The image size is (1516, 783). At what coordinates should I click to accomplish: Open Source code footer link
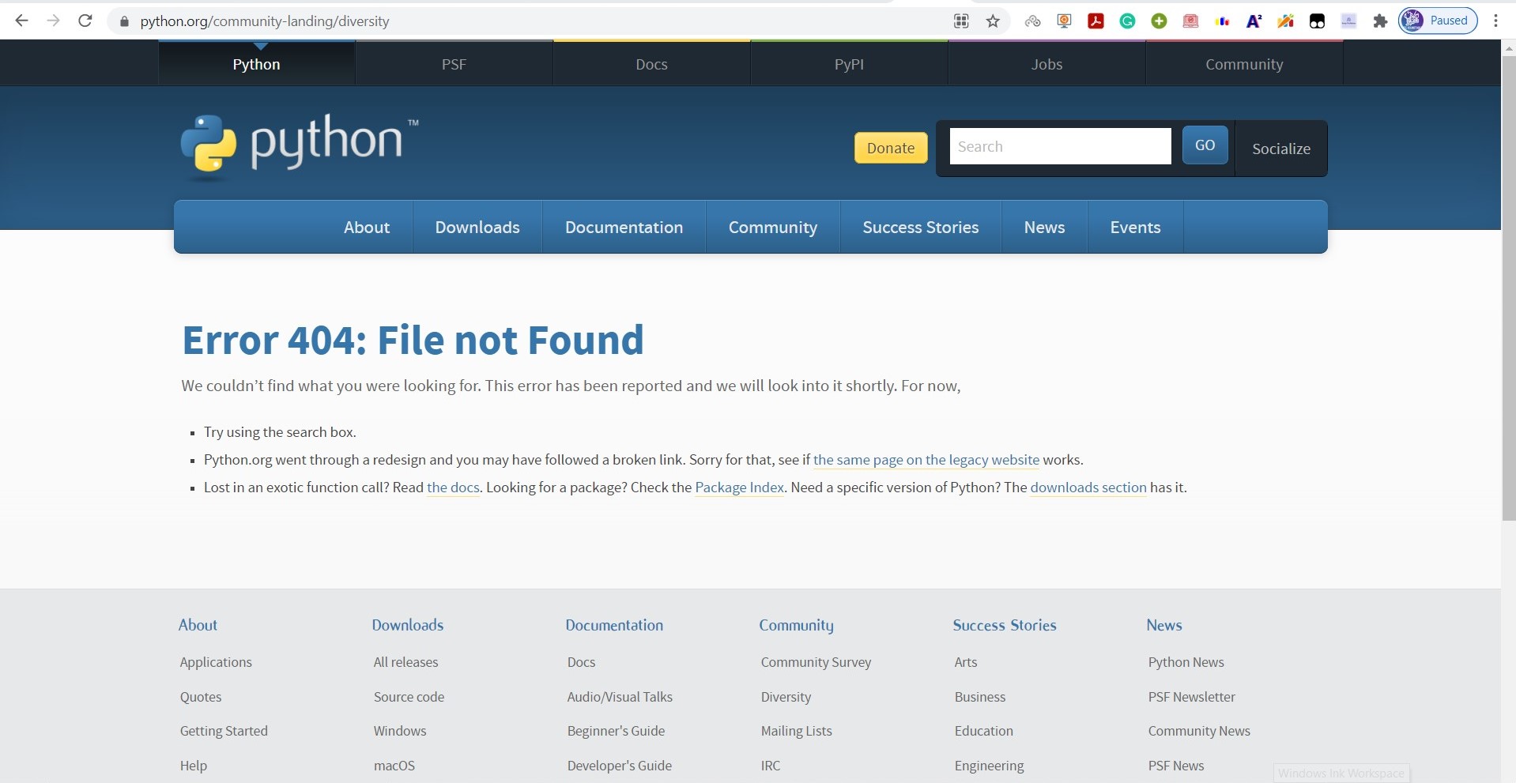(409, 697)
